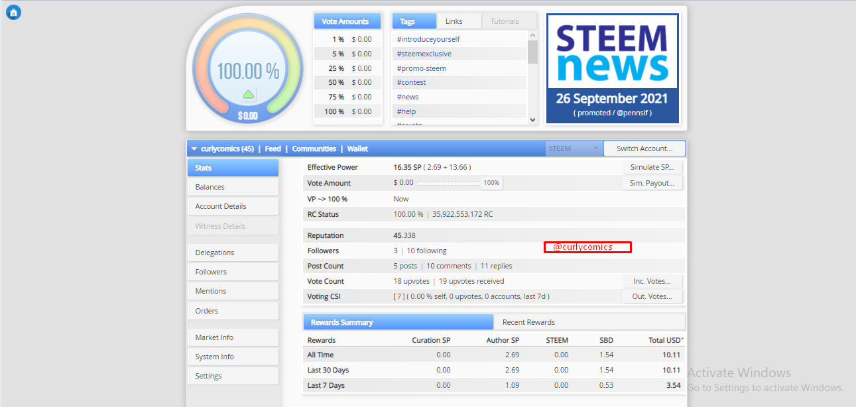Click the Reputation 45.338 value
The height and width of the screenshot is (407, 856).
[404, 235]
